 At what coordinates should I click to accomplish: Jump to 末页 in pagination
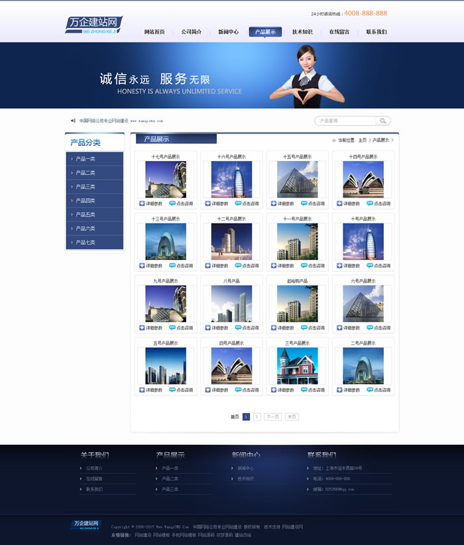point(292,417)
